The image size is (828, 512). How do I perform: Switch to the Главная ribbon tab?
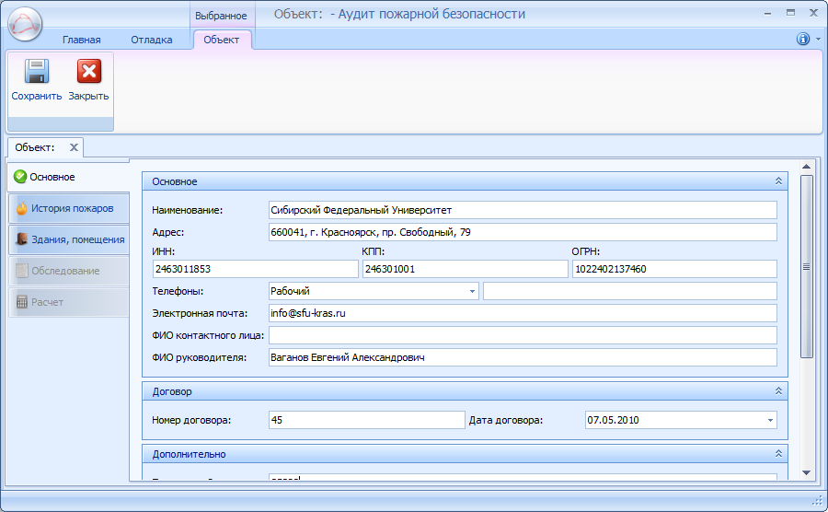[81, 40]
